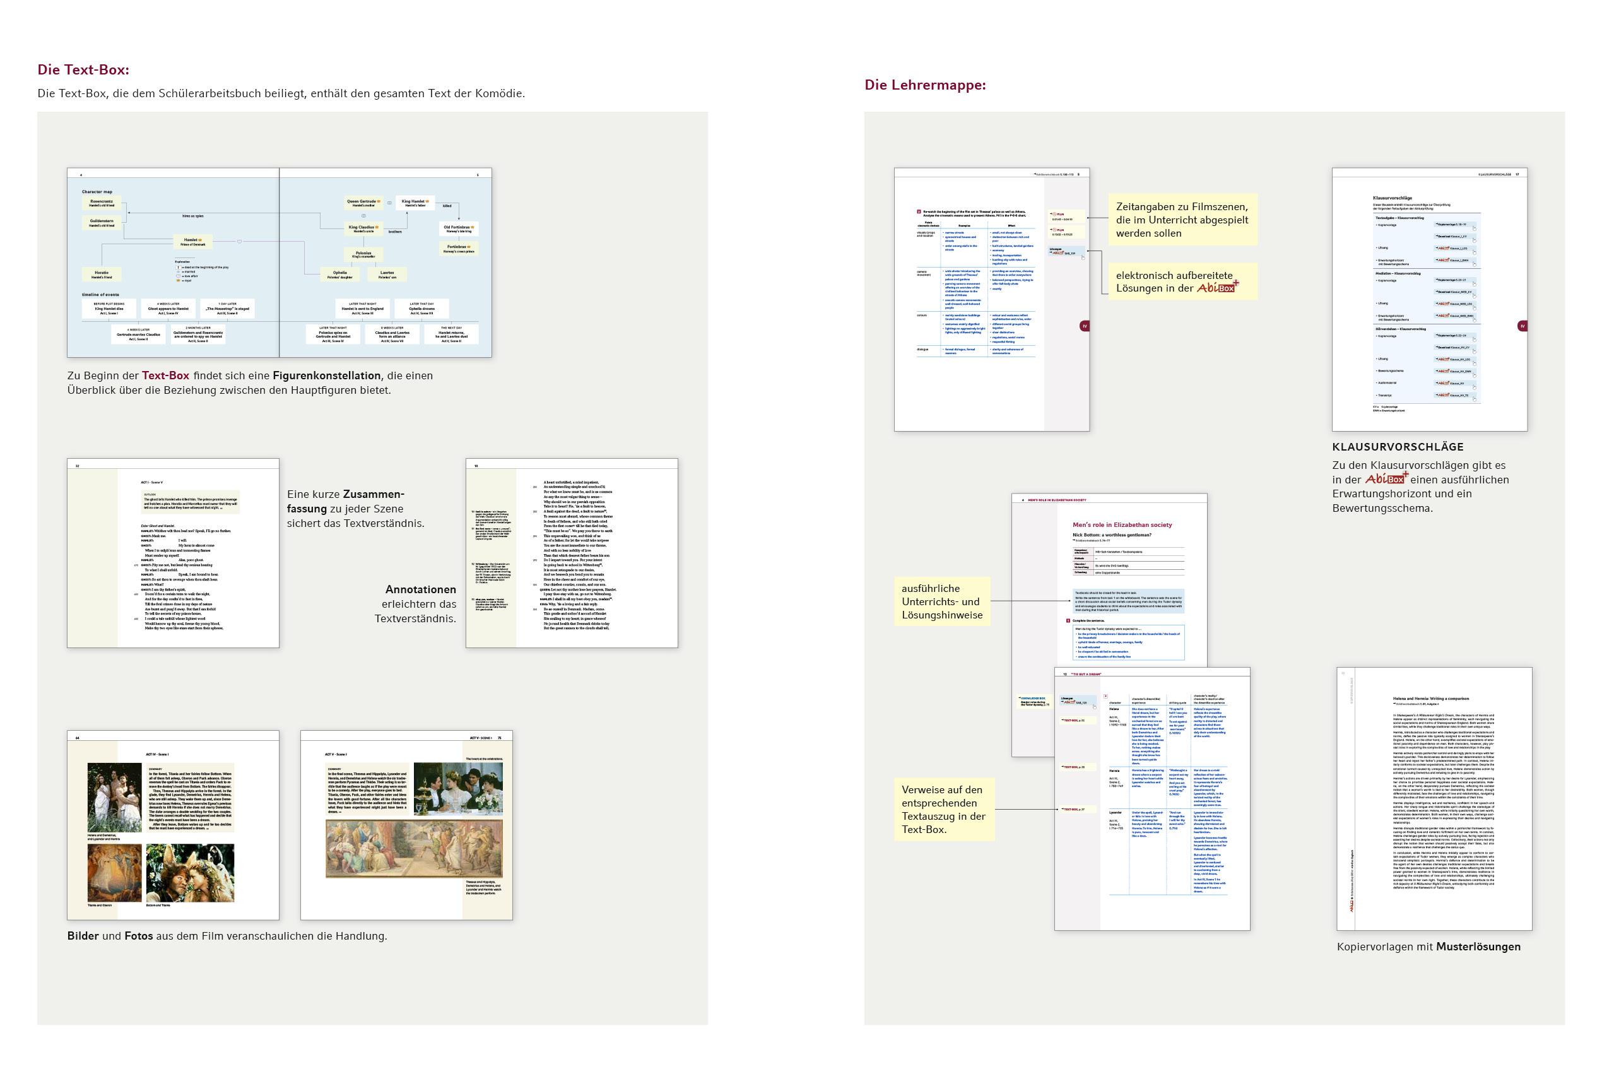The width and height of the screenshot is (1602, 1081).
Task: Click the AbiBox logo in yellow solutions callout
Action: [x=1217, y=288]
